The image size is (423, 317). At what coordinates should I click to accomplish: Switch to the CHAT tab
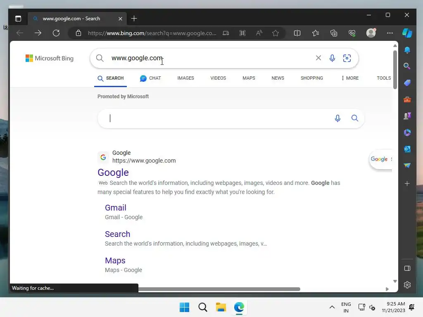(150, 78)
